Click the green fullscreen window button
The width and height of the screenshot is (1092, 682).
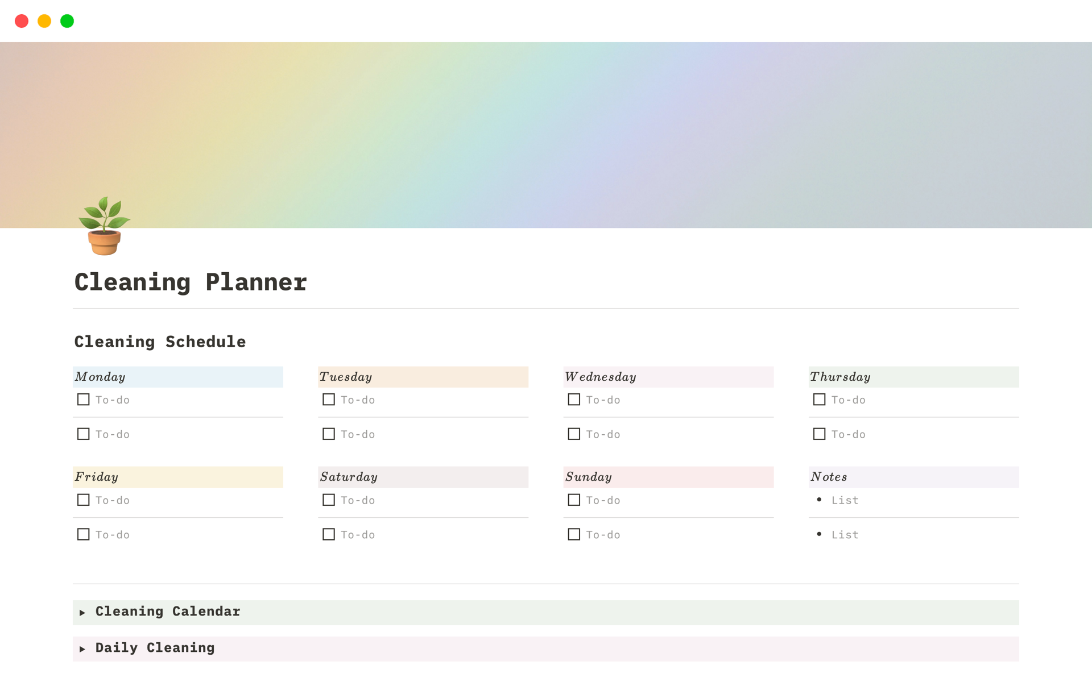click(67, 21)
